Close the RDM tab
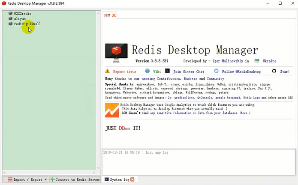The image size is (298, 185). [114, 15]
